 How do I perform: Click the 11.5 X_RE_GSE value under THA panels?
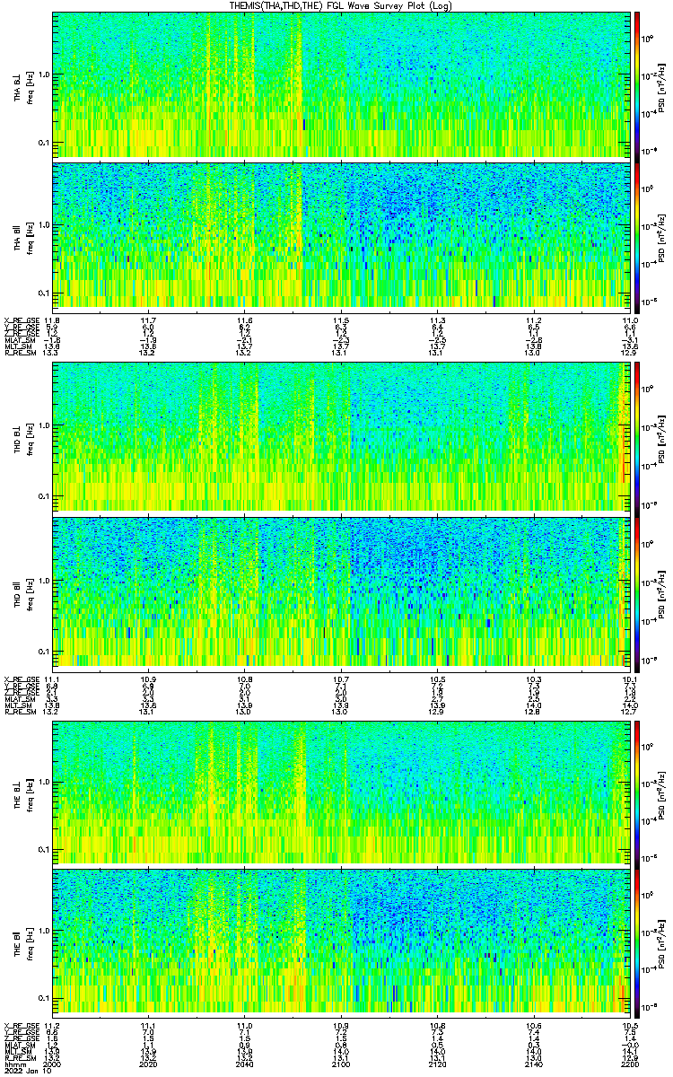(341, 320)
